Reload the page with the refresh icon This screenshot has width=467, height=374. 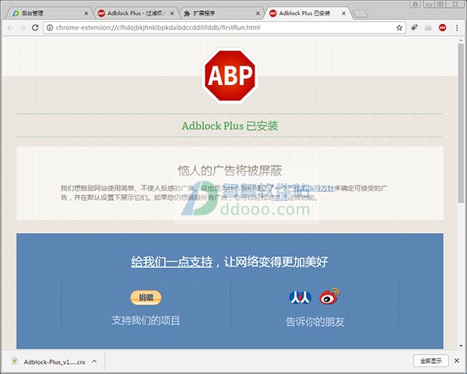pos(35,28)
